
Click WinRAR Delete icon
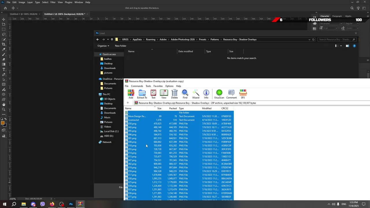(175, 94)
